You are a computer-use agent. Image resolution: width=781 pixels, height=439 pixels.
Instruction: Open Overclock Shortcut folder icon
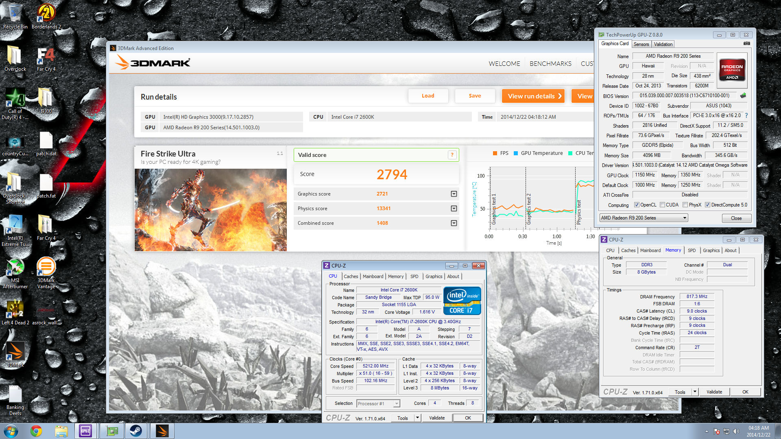(x=15, y=188)
